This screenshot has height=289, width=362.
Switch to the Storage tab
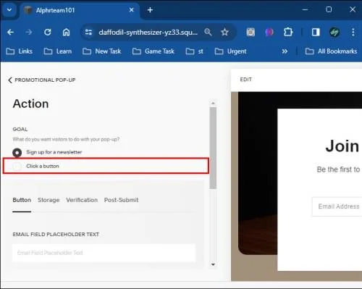coord(49,200)
